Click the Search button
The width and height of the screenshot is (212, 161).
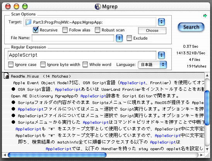point(191,27)
